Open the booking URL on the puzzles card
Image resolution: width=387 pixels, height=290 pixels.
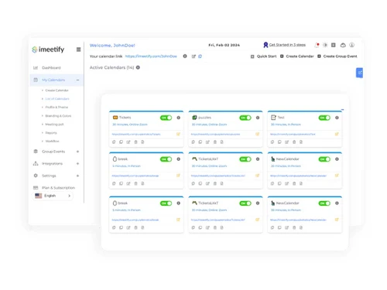tap(215, 134)
